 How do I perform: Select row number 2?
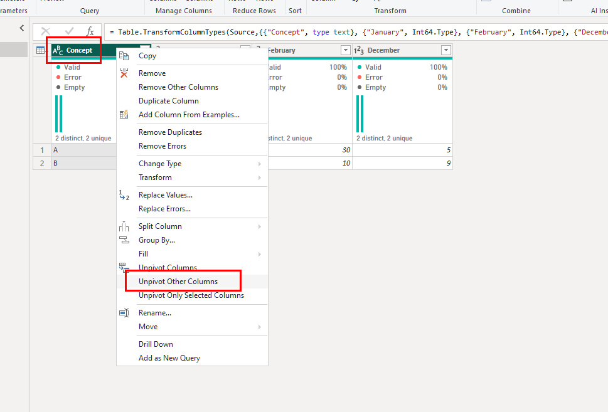(42, 163)
